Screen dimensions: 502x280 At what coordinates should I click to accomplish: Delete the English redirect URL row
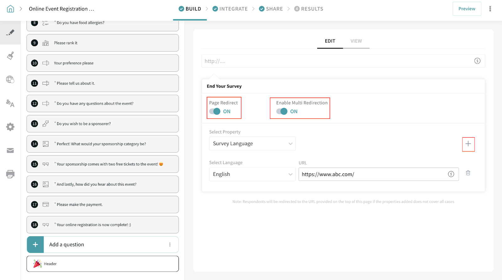coord(468,173)
